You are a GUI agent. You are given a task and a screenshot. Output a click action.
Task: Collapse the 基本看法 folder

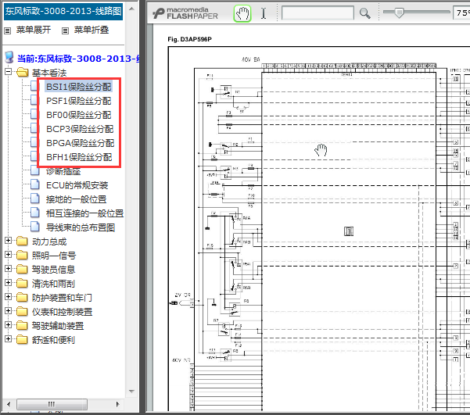tap(8, 72)
